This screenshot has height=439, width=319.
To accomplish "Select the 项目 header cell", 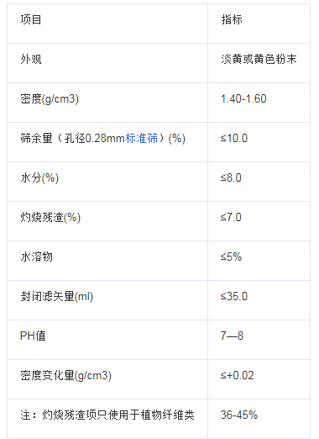I will 31,20.
